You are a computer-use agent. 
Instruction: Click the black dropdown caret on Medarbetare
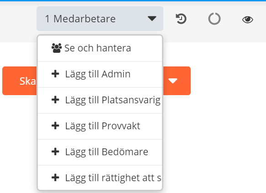(152, 19)
